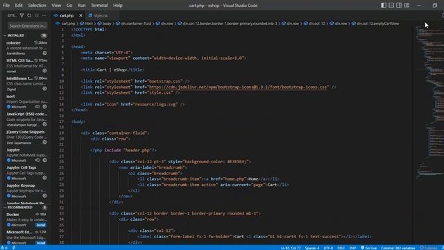Open manage gear for isort extension
The width and height of the screenshot is (444, 250).
pos(44,106)
